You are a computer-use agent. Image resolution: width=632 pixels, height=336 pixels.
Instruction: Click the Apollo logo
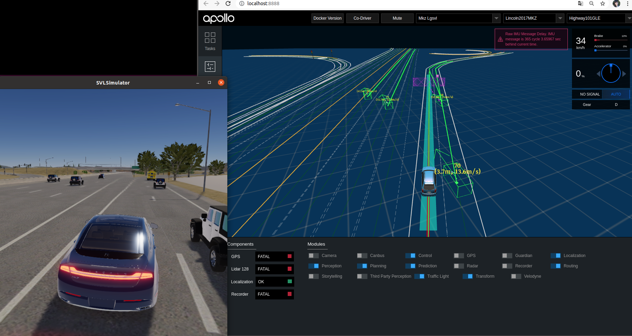[218, 18]
